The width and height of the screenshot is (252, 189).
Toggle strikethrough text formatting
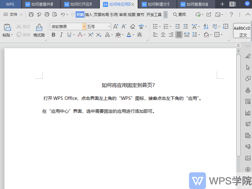click(80, 35)
